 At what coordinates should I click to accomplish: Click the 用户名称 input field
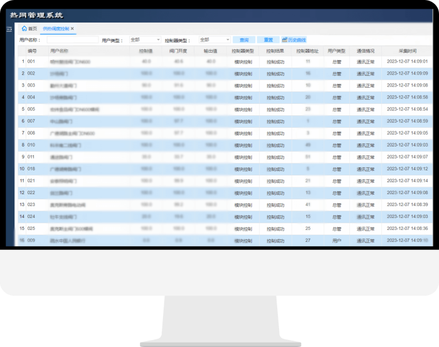[x=72, y=40]
